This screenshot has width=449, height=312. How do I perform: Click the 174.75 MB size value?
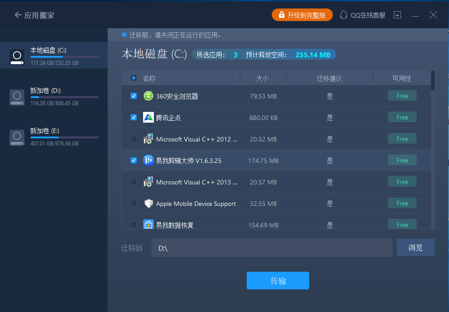pos(263,161)
